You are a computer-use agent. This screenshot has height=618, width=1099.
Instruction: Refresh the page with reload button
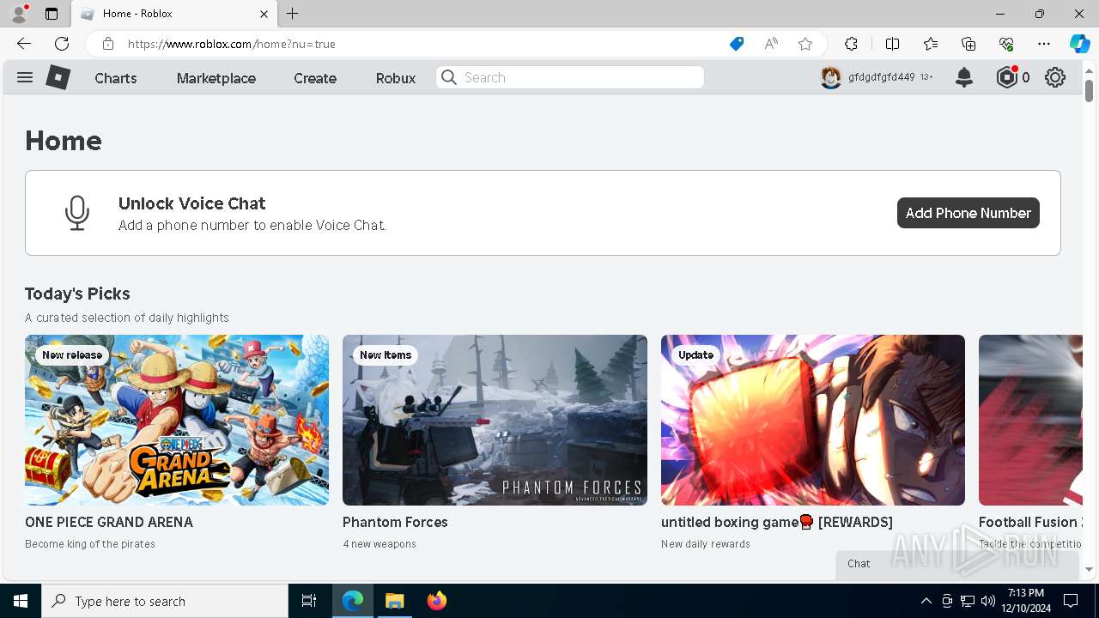coord(62,44)
